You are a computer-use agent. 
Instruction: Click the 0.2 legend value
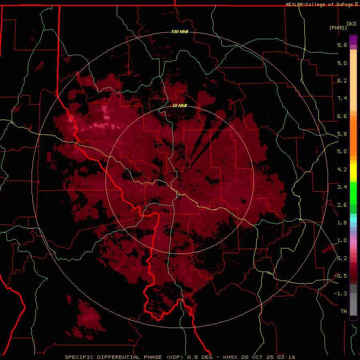click(342, 258)
